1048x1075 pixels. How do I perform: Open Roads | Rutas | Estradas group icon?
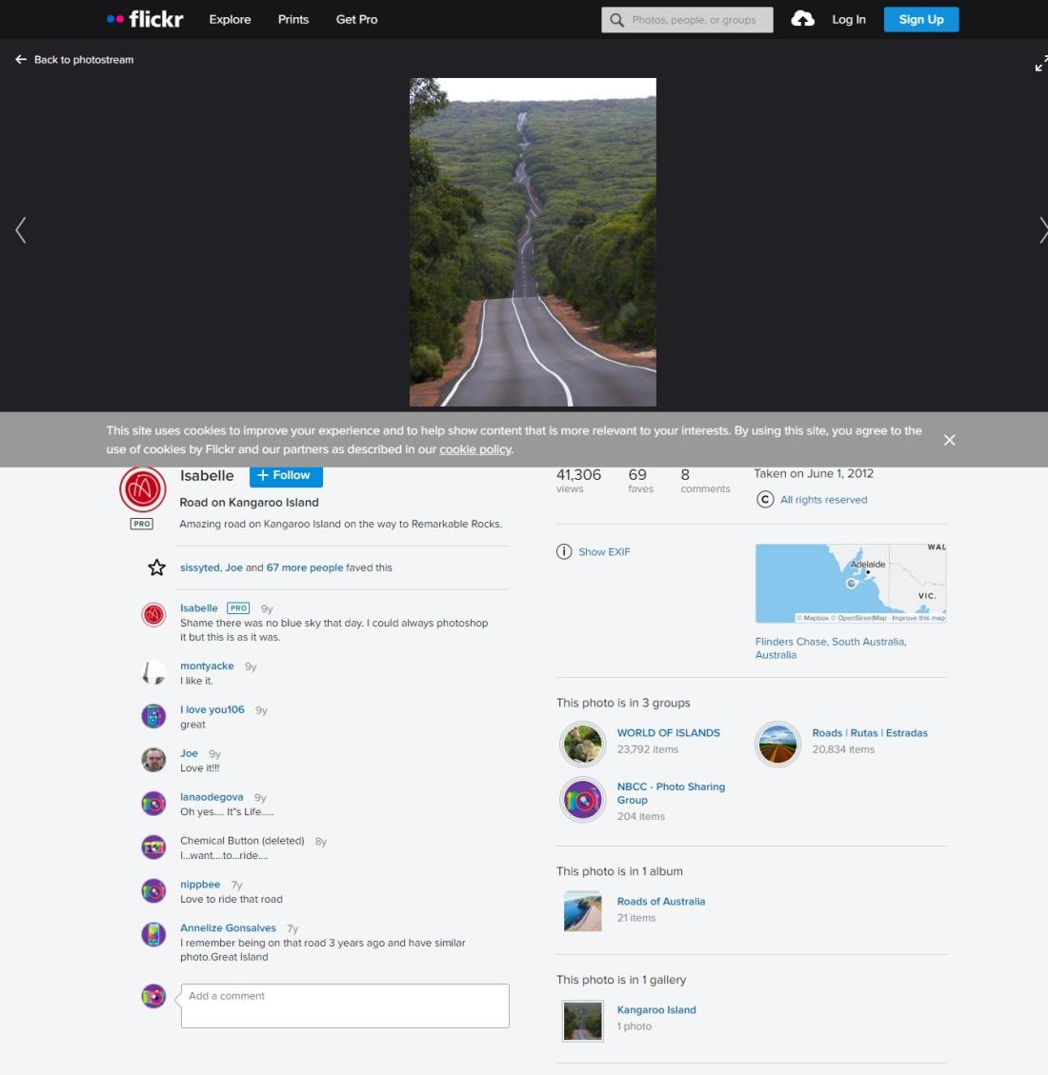777,744
